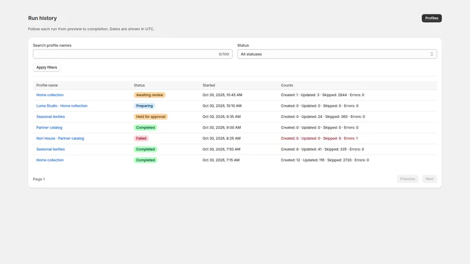Click the 0/100 character counter
Image resolution: width=470 pixels, height=264 pixels.
[x=224, y=54]
